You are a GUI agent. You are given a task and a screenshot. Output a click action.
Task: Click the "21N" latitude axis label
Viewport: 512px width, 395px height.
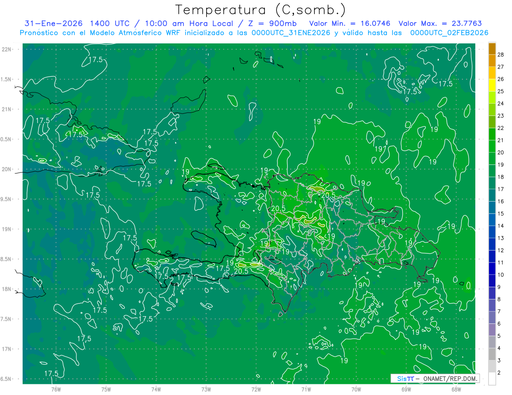click(7, 109)
